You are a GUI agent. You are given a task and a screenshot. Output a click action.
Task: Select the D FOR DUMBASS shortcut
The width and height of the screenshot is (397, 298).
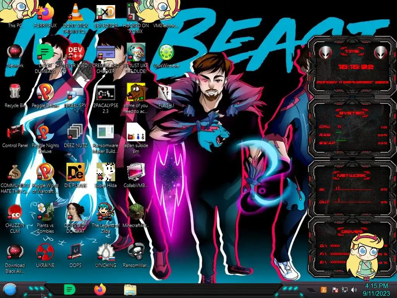pyautogui.click(x=45, y=58)
